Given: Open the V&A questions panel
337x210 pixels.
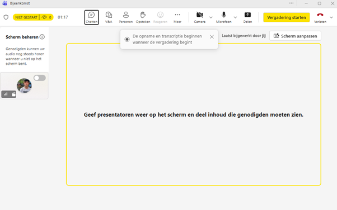Looking at the screenshot, I should pos(109,17).
